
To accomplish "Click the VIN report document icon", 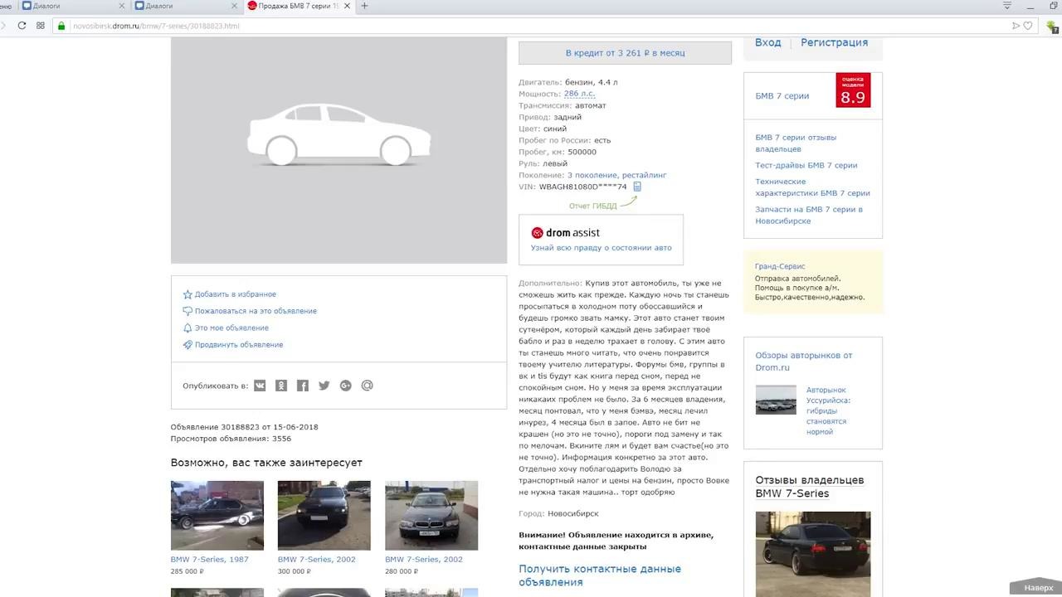I will [637, 187].
